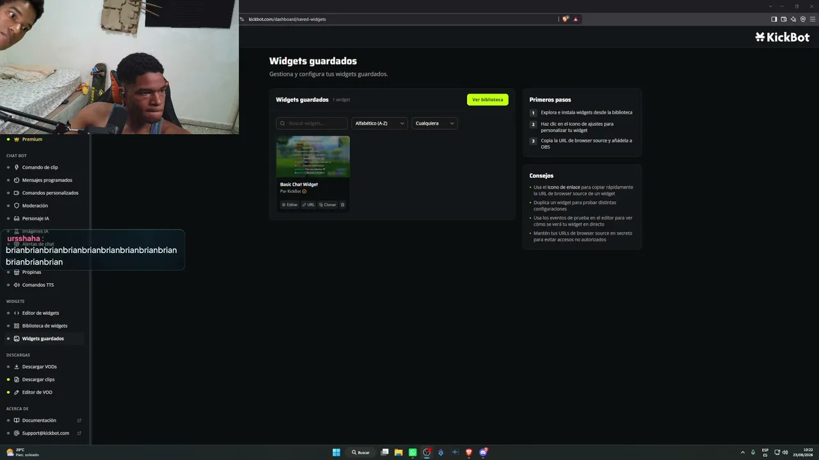819x460 pixels.
Task: Click the download icon beside Descargar VODs
Action: coord(17,367)
